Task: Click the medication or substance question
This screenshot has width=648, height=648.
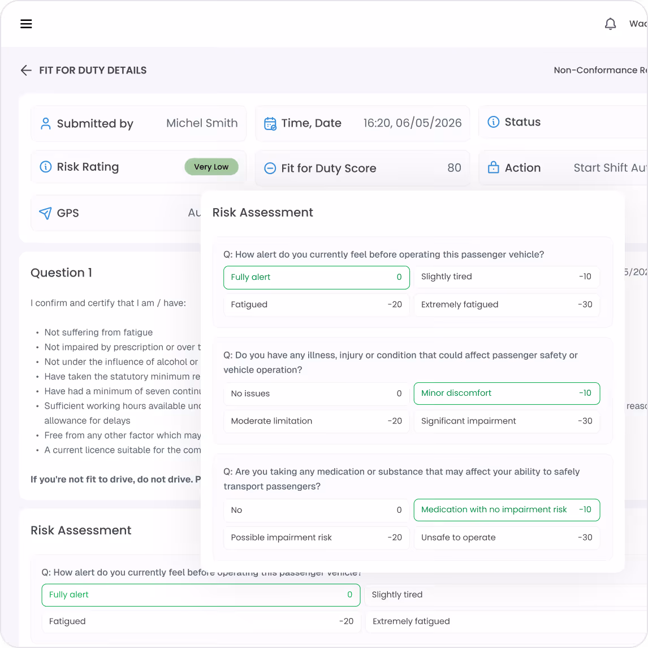Action: (x=401, y=479)
